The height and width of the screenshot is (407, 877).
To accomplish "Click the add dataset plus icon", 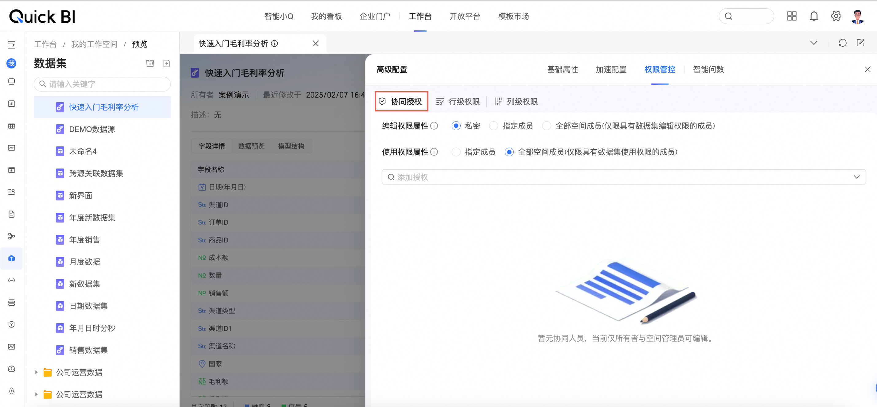I will click(166, 64).
